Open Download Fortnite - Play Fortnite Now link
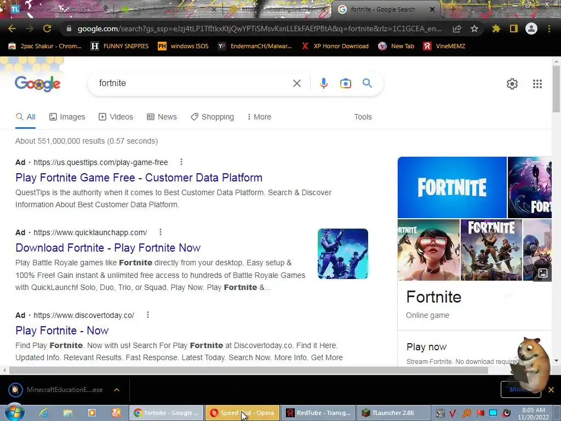Viewport: 561px width, 421px height. coord(108,248)
